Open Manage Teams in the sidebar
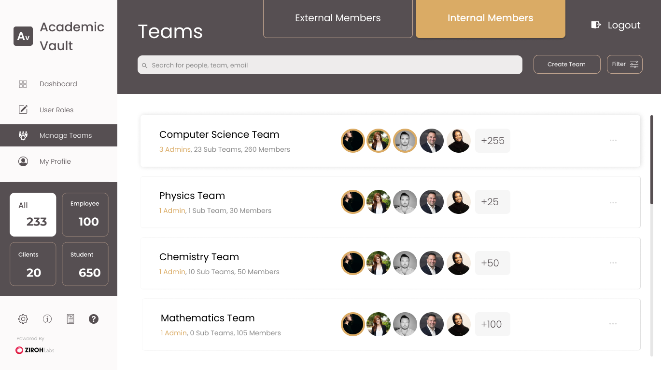 click(58, 135)
